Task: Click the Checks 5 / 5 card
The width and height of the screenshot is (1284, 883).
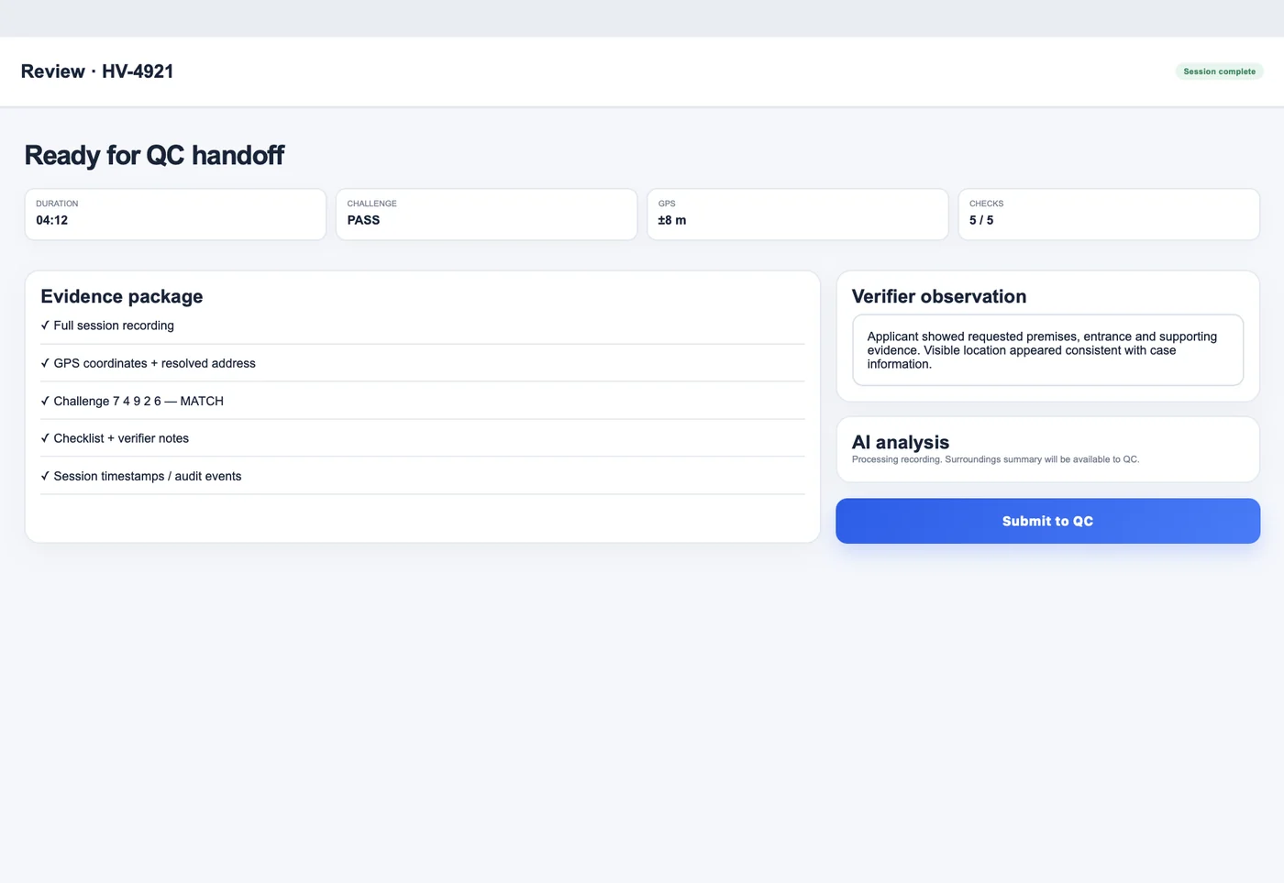Action: pyautogui.click(x=1109, y=215)
